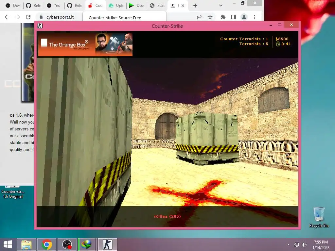This screenshot has height=251, width=335.
Task: Open the Windows Start button
Action: (x=8, y=244)
